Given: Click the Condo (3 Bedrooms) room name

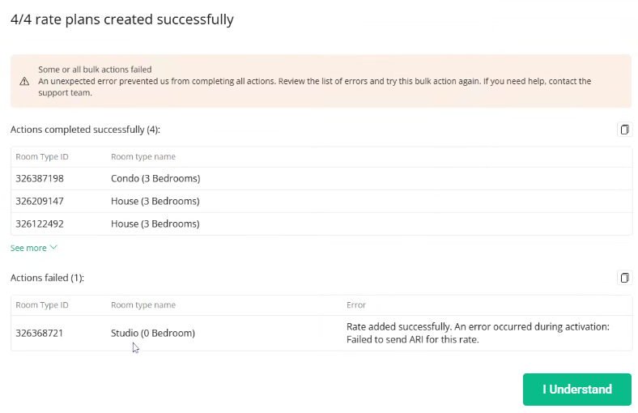Looking at the screenshot, I should click(x=155, y=178).
